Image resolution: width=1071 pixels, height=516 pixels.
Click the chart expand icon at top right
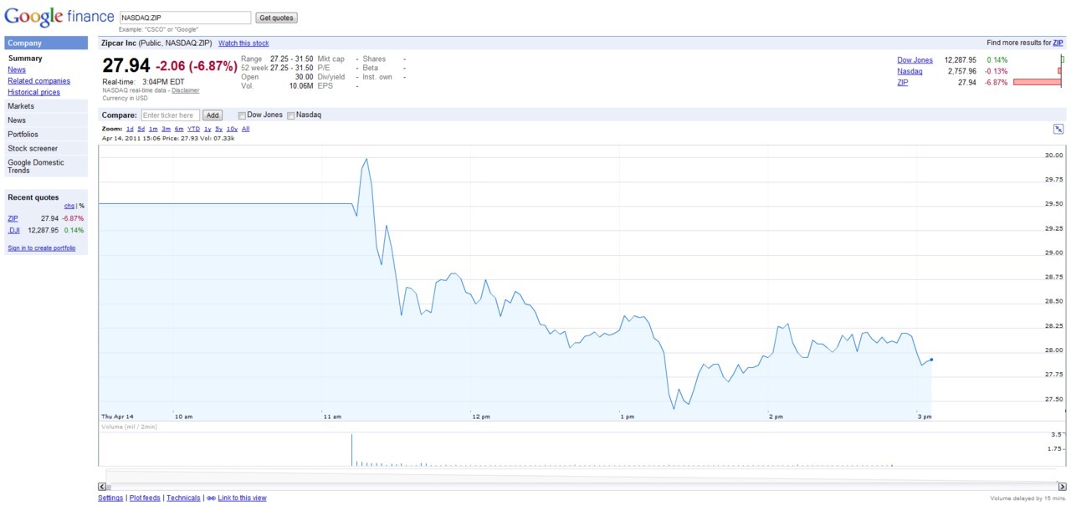tap(1058, 129)
